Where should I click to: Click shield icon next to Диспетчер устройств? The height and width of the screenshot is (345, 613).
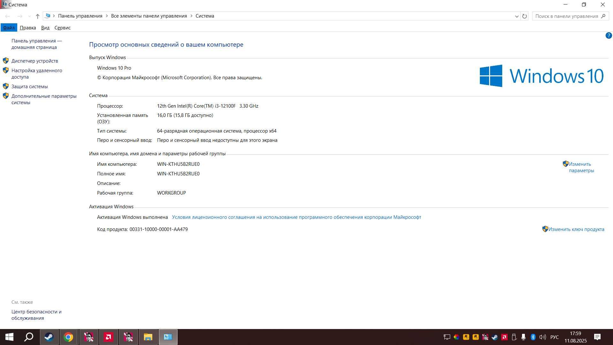[6, 60]
